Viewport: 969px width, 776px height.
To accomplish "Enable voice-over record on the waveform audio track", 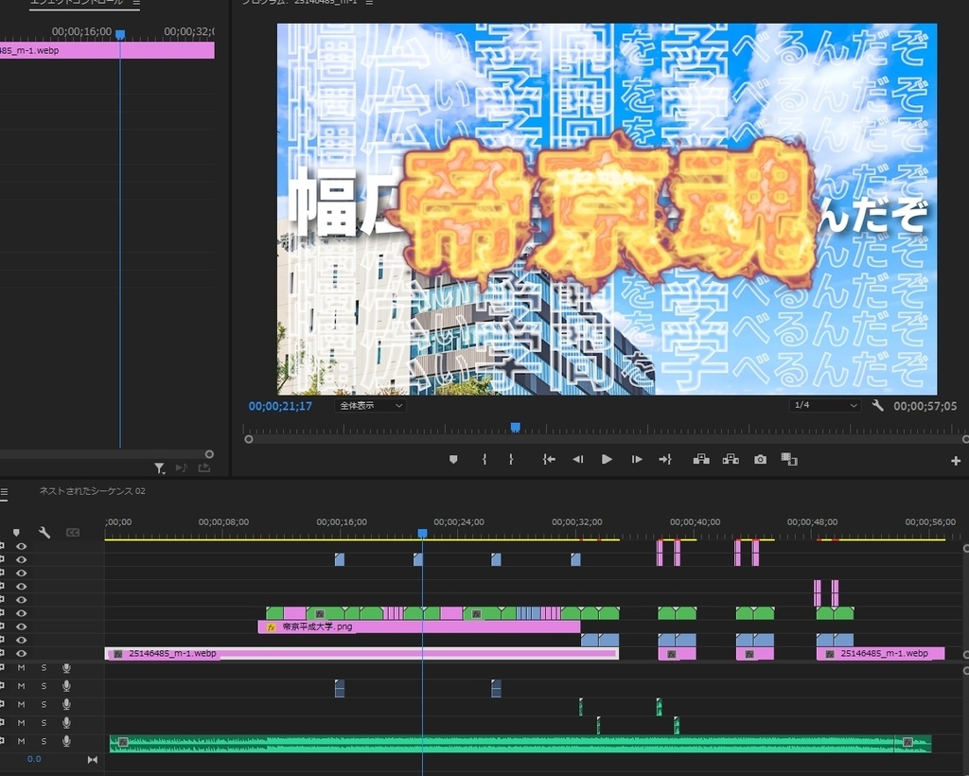I will tap(66, 741).
